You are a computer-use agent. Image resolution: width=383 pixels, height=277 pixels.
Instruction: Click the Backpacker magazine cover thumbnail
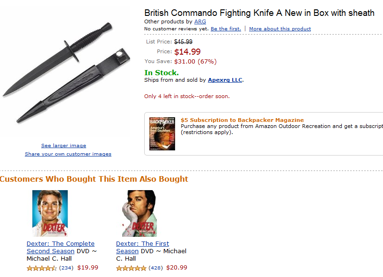[162, 134]
